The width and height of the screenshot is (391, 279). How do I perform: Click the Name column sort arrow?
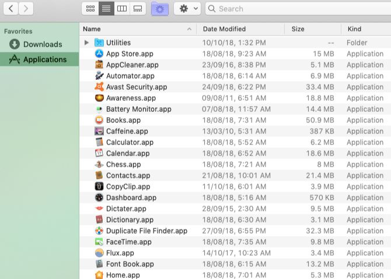[190, 29]
